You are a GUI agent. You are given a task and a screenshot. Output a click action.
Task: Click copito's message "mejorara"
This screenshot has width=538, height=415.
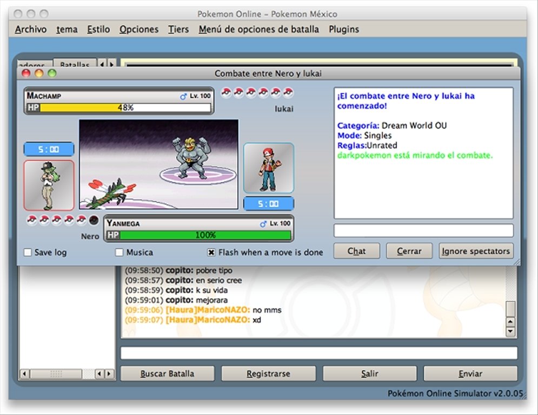pos(211,300)
